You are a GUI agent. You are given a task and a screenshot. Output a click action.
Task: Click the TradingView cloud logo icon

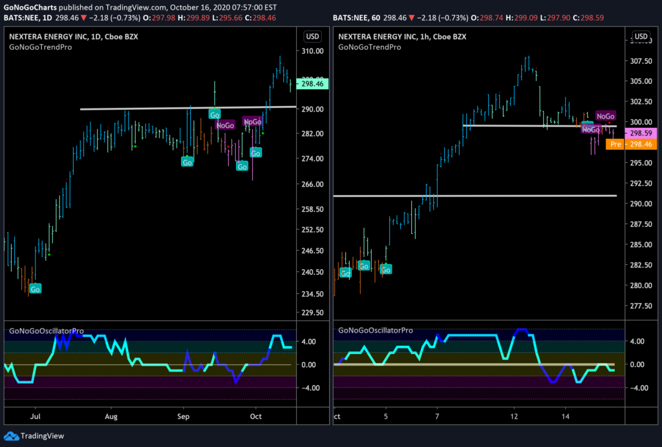11,436
